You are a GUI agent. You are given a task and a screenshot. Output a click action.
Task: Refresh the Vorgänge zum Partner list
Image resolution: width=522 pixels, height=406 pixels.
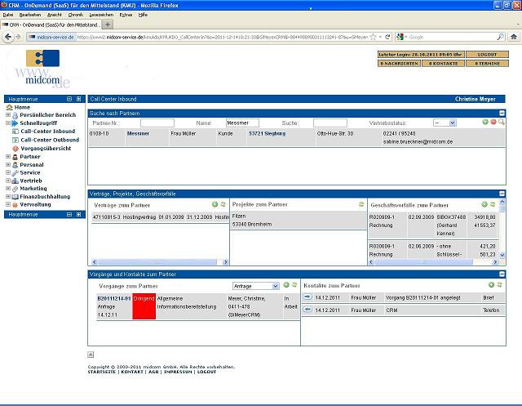294,284
